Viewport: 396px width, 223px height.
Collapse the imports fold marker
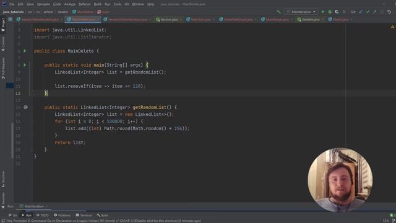(32, 37)
